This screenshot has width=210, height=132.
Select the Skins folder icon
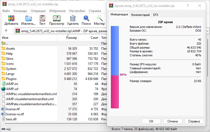point(3,58)
